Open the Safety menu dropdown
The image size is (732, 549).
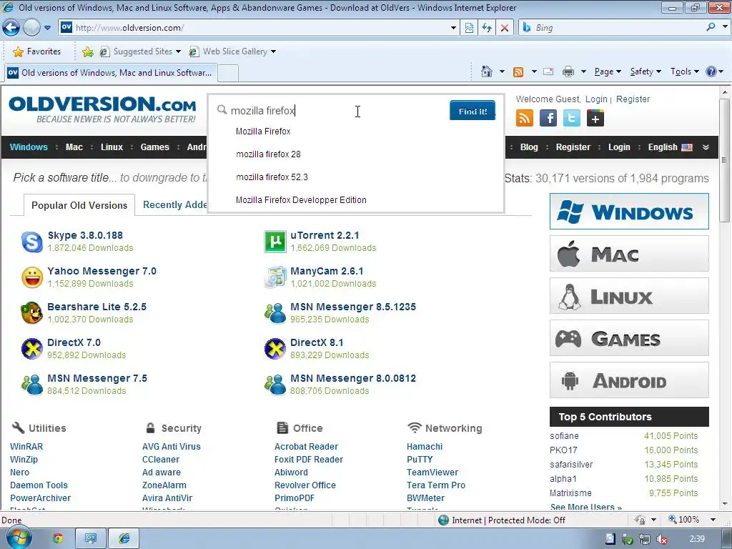(x=646, y=71)
